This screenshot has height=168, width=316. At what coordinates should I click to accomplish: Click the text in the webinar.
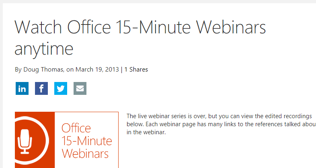[x=146, y=132]
